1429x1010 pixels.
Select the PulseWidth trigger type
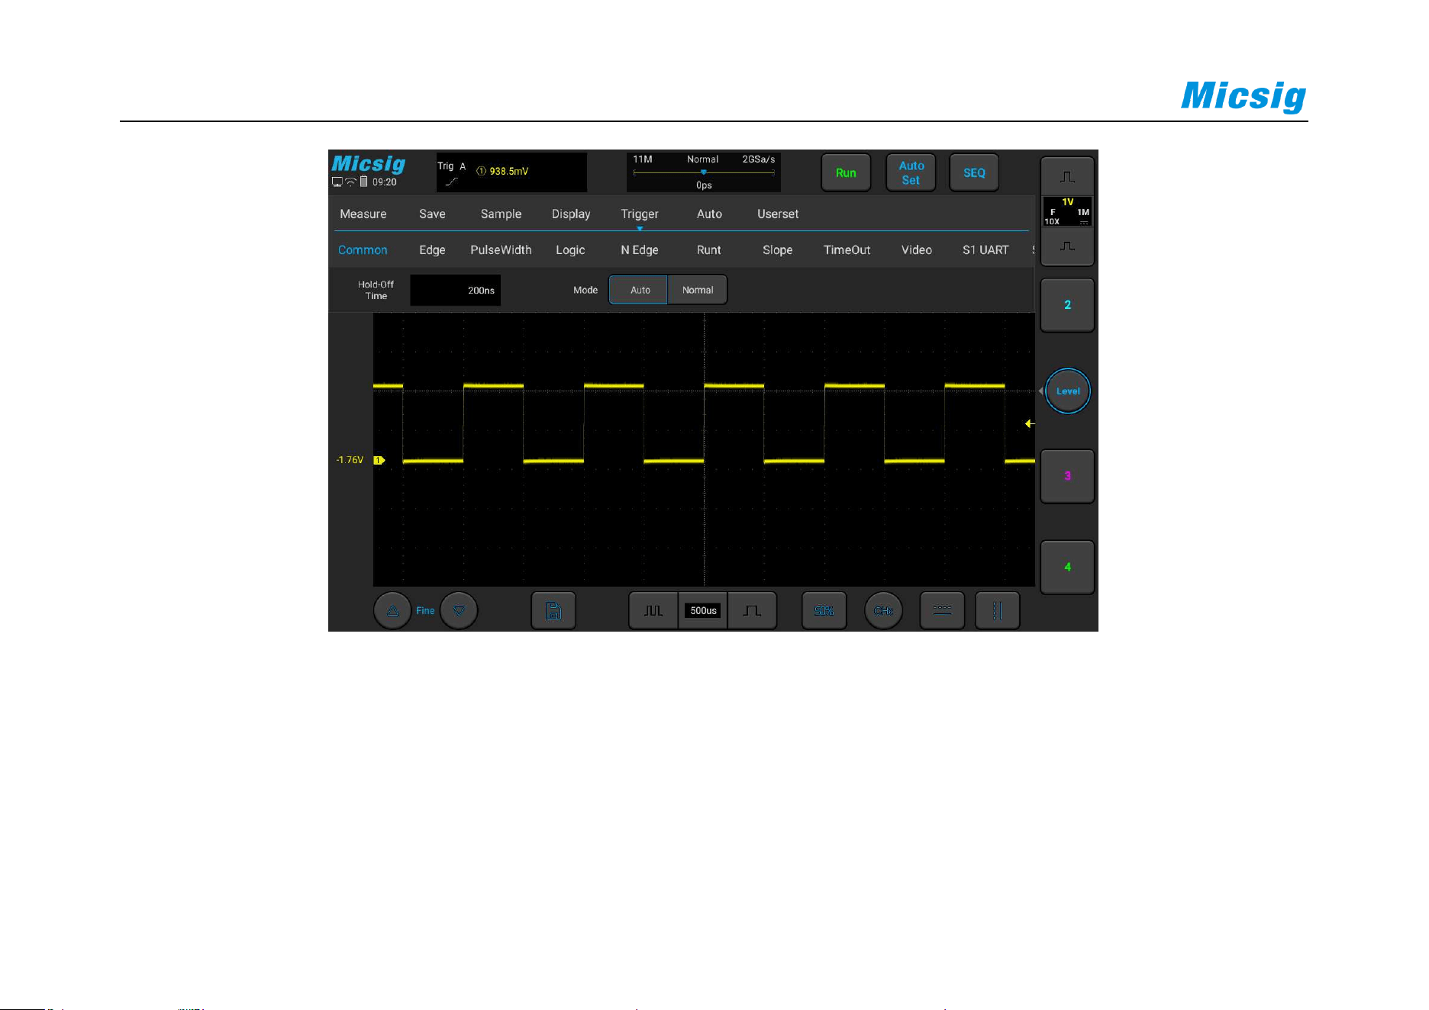(x=501, y=250)
